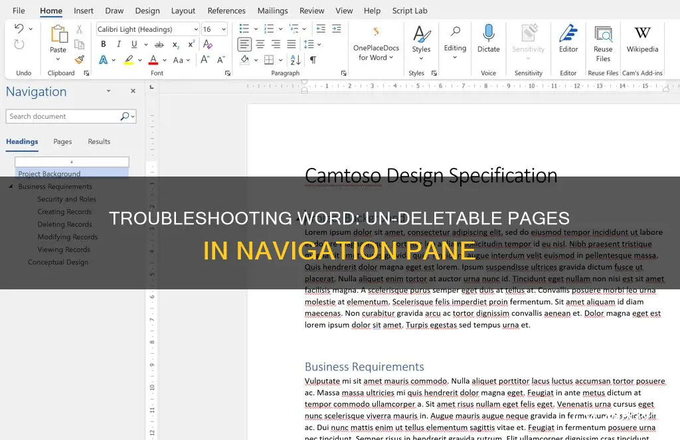The image size is (680, 440).
Task: Apply strikethrough formatting
Action: (159, 44)
